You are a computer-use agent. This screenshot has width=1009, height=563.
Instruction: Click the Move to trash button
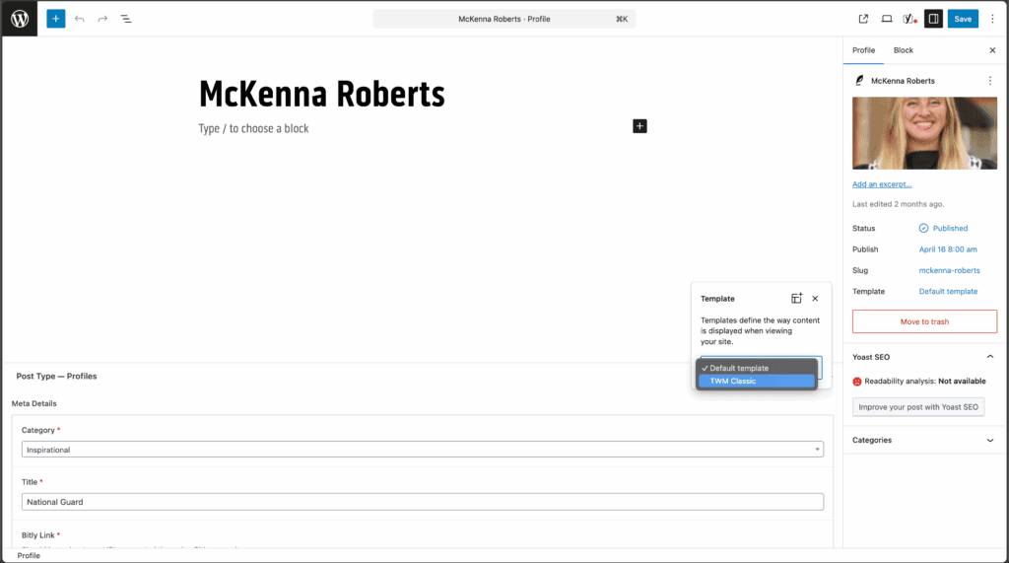(924, 321)
